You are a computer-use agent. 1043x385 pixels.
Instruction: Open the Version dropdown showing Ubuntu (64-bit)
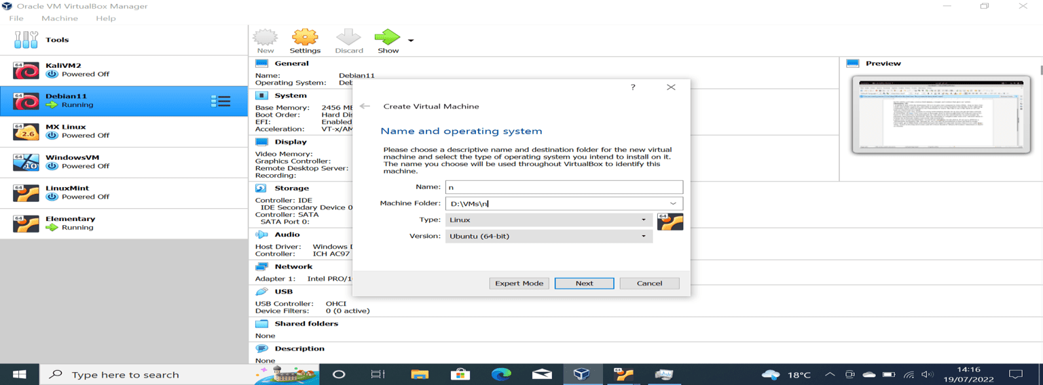pyautogui.click(x=549, y=236)
